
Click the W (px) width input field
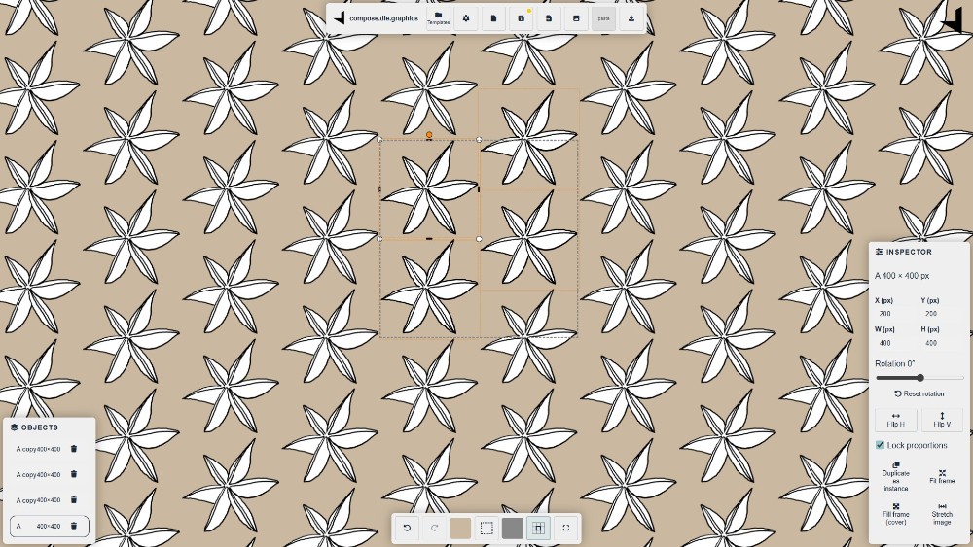coord(895,343)
